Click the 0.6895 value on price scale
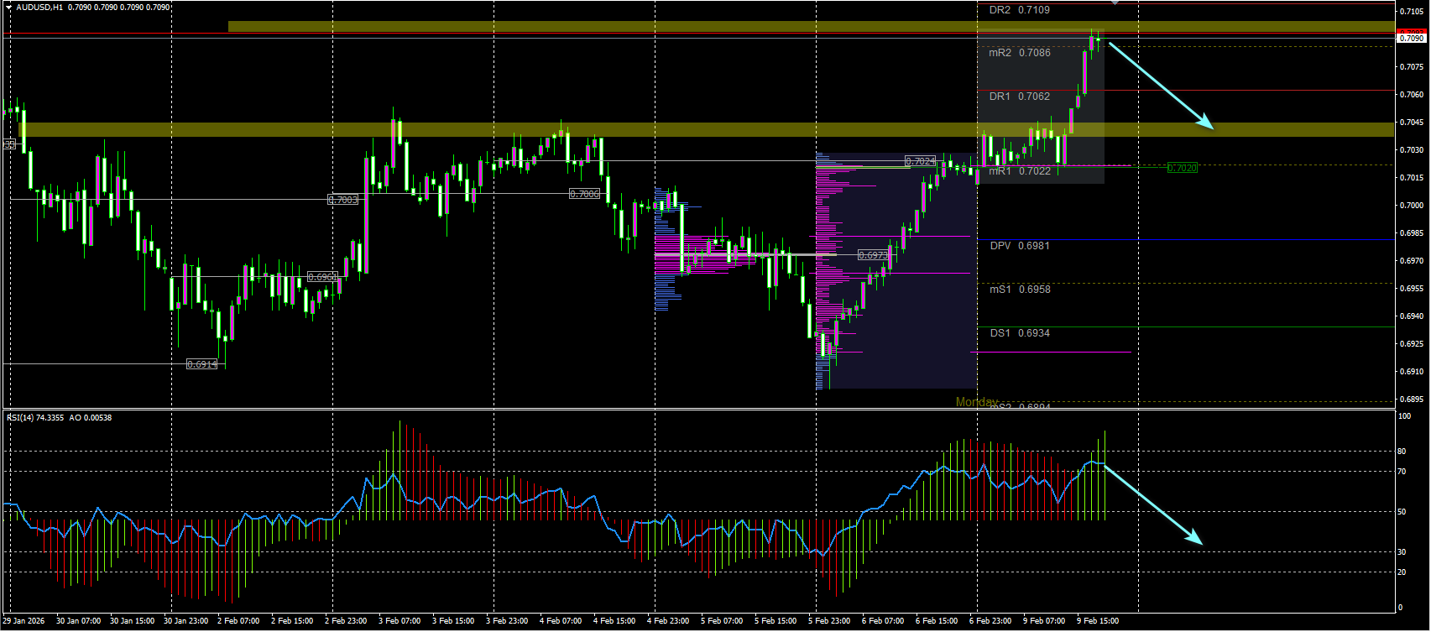This screenshot has height=632, width=1431. [x=1411, y=400]
